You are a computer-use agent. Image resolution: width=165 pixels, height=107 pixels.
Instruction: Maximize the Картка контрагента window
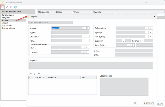coord(153,3)
